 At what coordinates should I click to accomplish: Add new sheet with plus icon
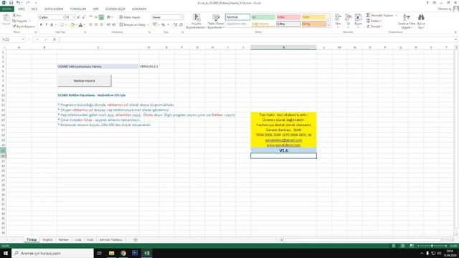coord(136,239)
